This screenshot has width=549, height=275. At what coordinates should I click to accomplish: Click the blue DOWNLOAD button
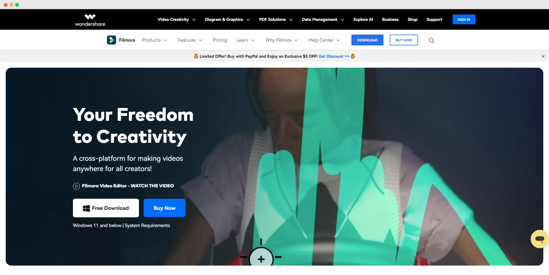click(367, 40)
